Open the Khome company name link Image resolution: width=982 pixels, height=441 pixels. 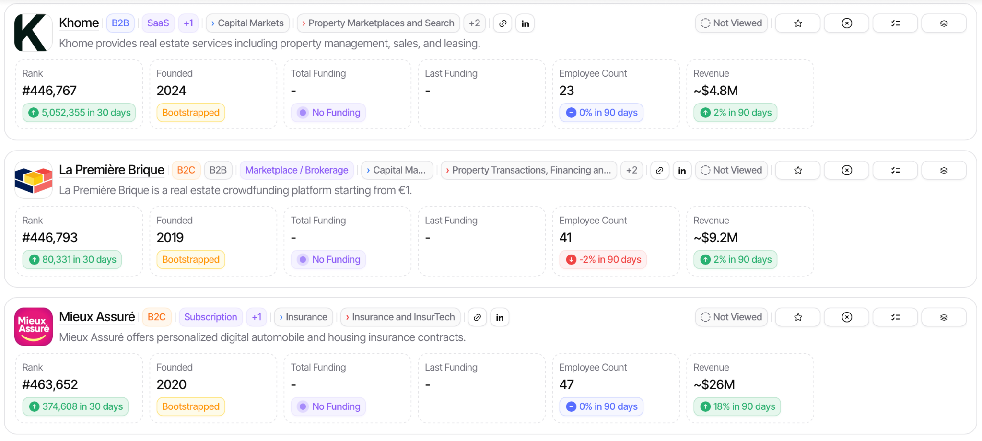[79, 23]
